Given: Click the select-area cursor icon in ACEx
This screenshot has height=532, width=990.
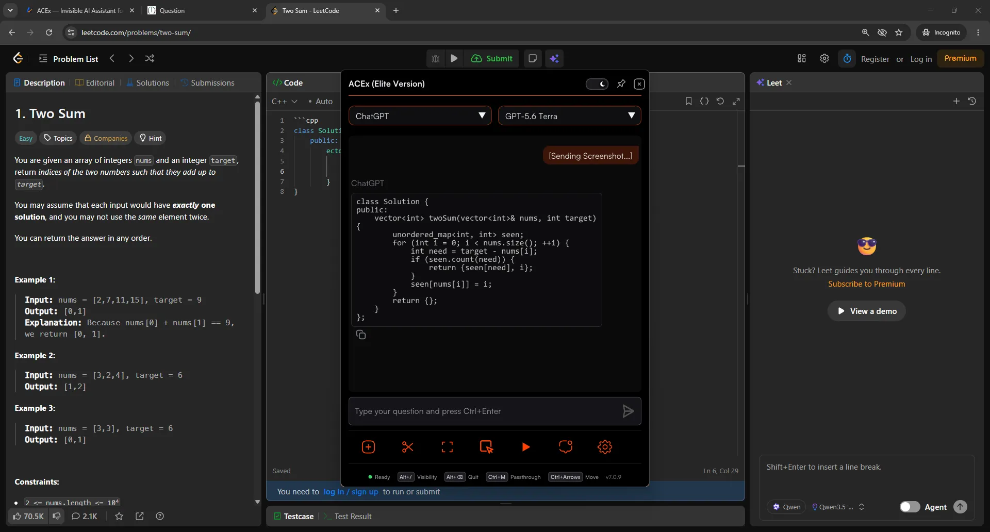Looking at the screenshot, I should tap(486, 447).
